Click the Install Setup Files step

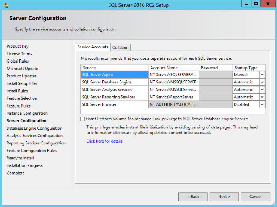coord(22,83)
